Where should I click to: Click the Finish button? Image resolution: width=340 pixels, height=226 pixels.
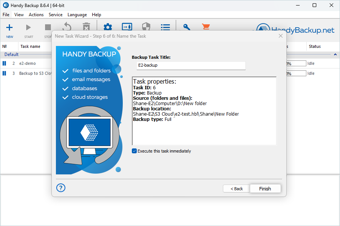pos(265,189)
